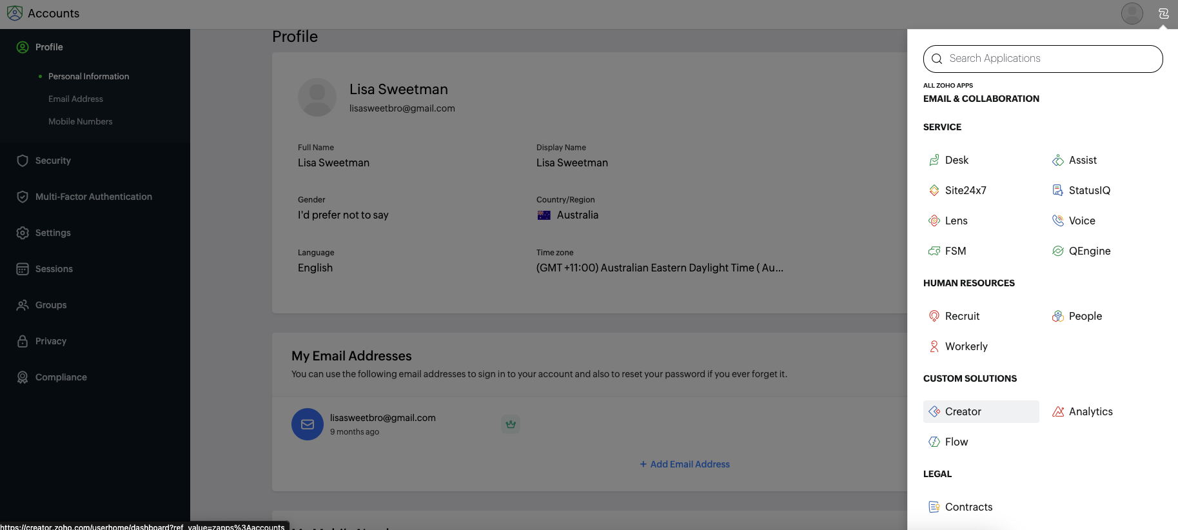Image resolution: width=1178 pixels, height=530 pixels.
Task: Click the Language value English
Action: (x=315, y=268)
